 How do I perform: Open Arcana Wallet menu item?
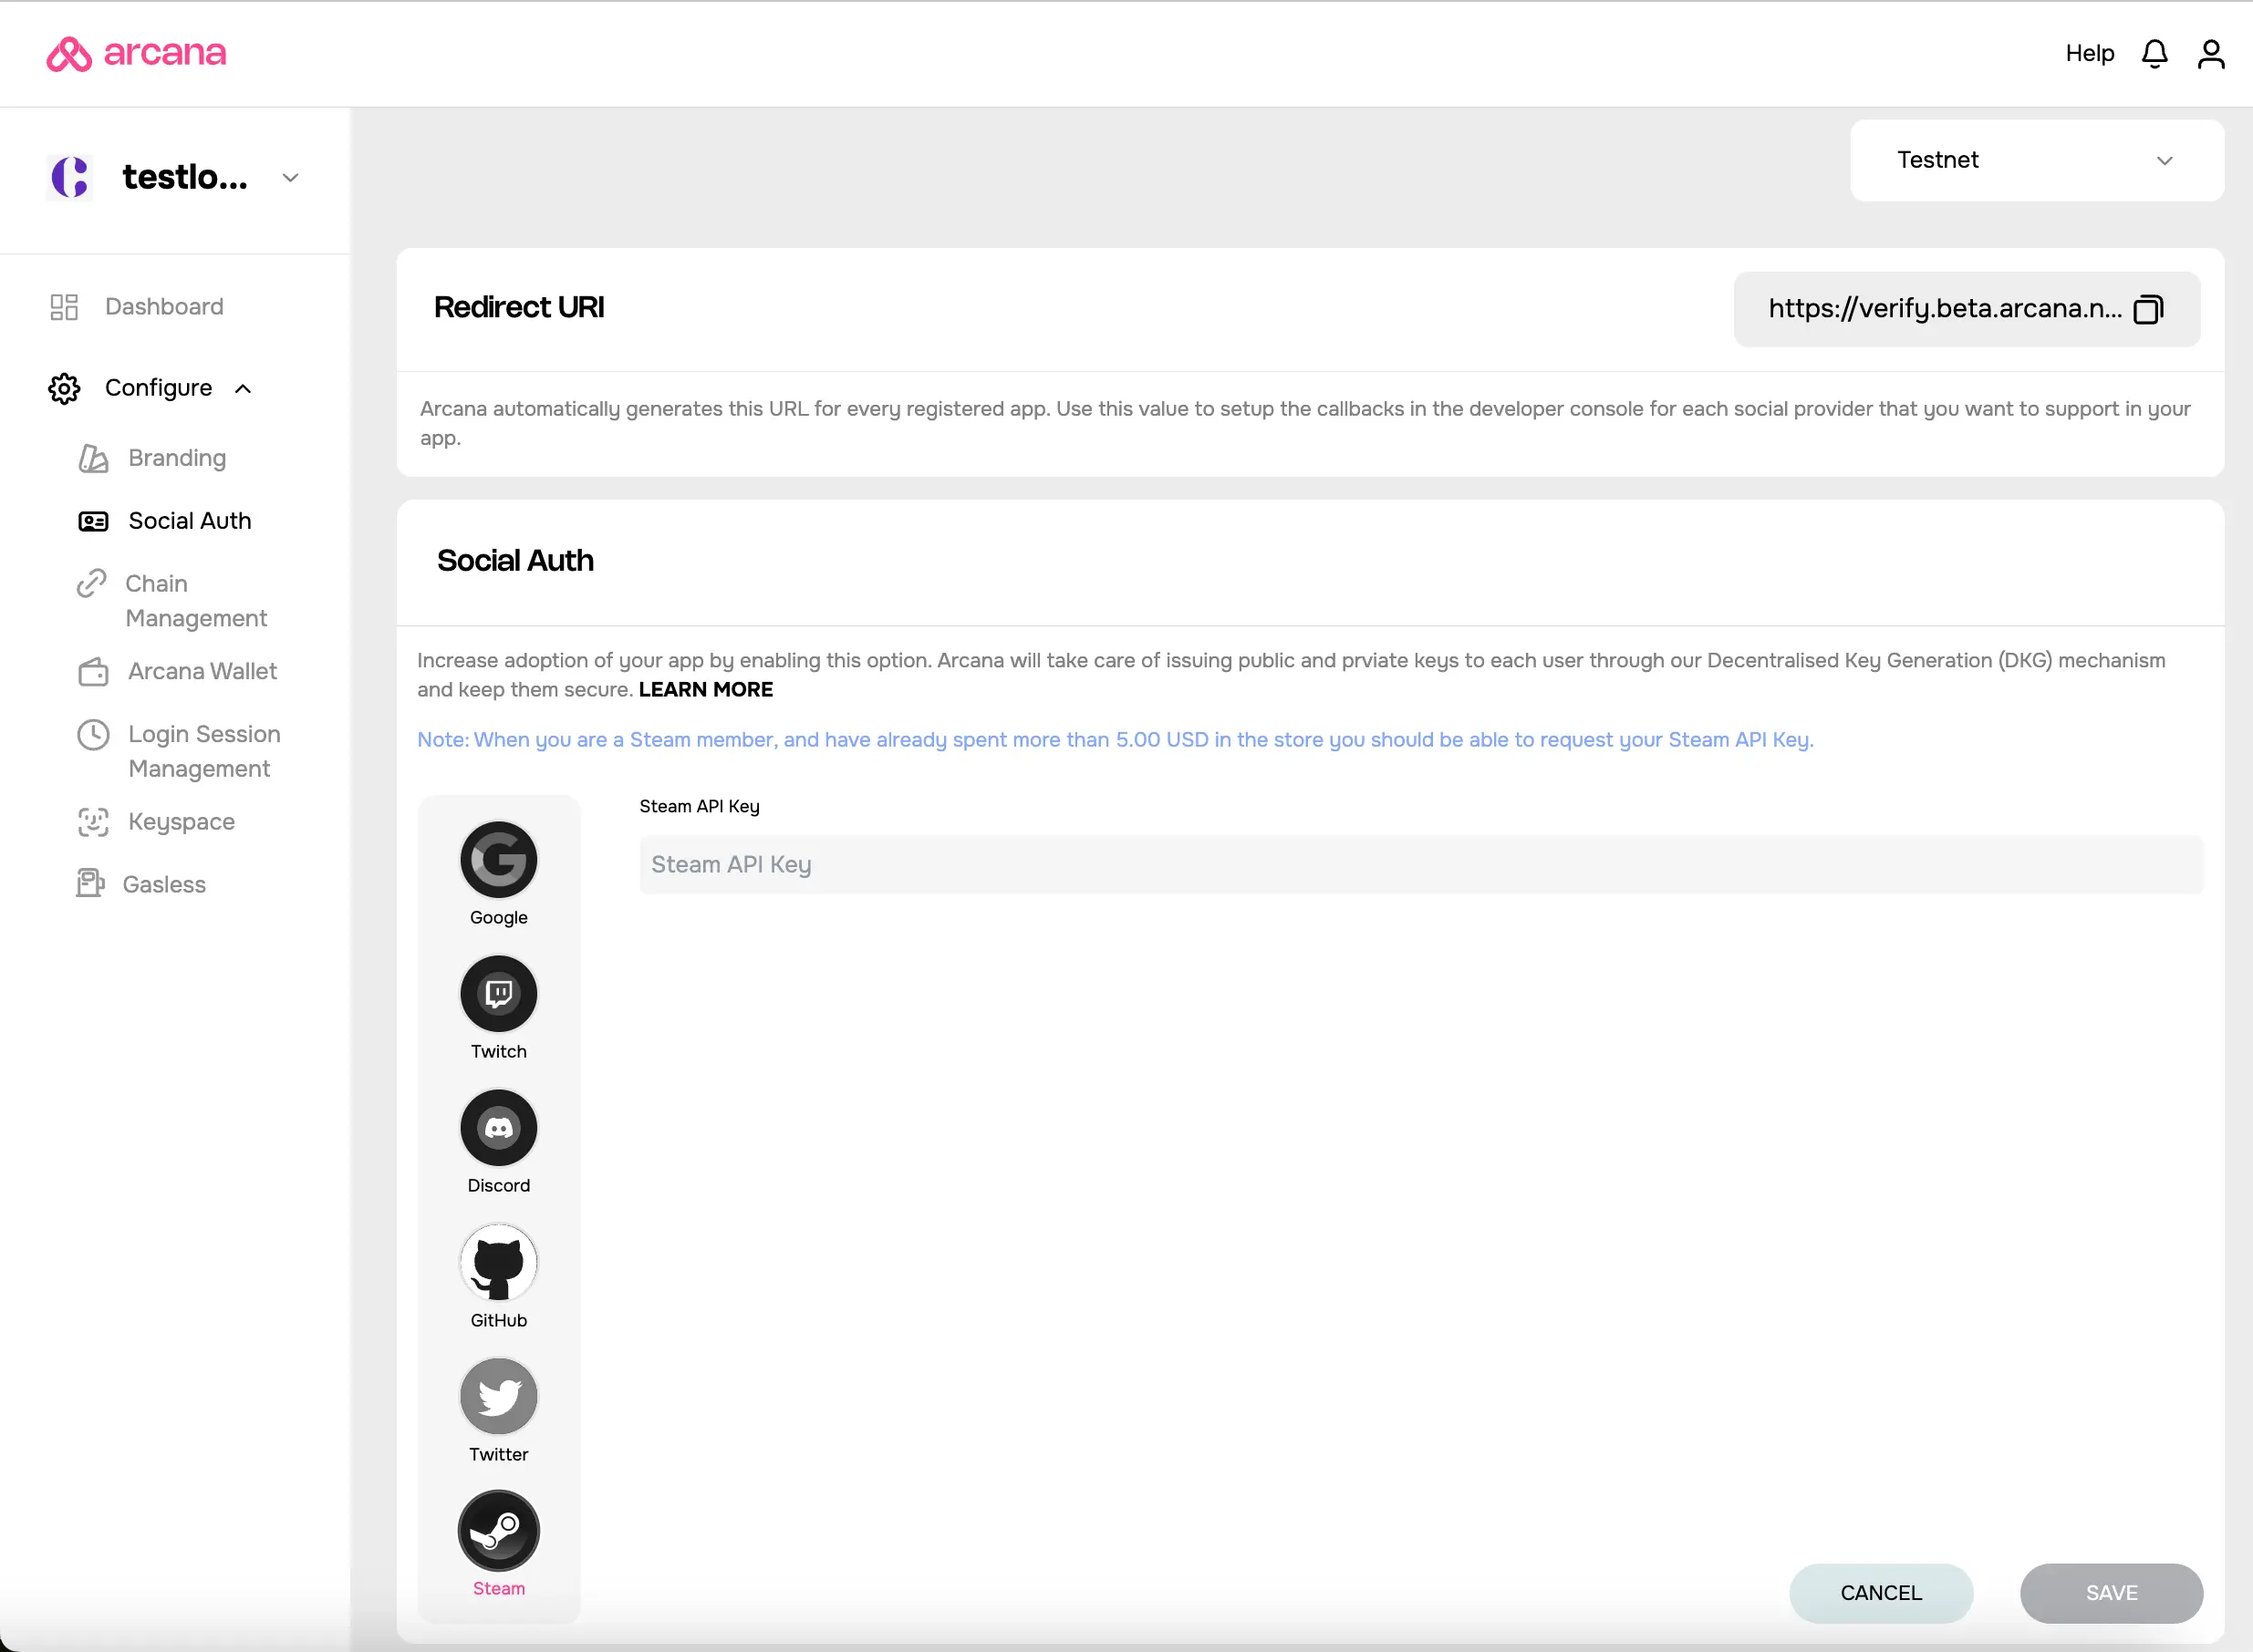(x=202, y=672)
